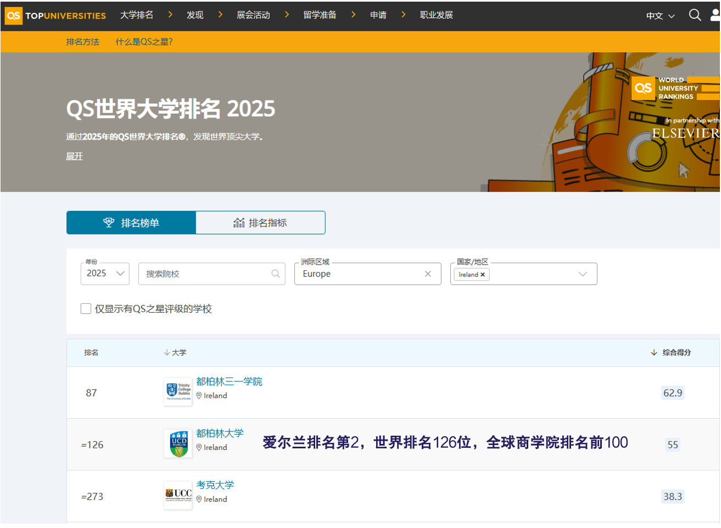This screenshot has width=721, height=528.
Task: Remove the Ireland country tag
Action: point(483,275)
